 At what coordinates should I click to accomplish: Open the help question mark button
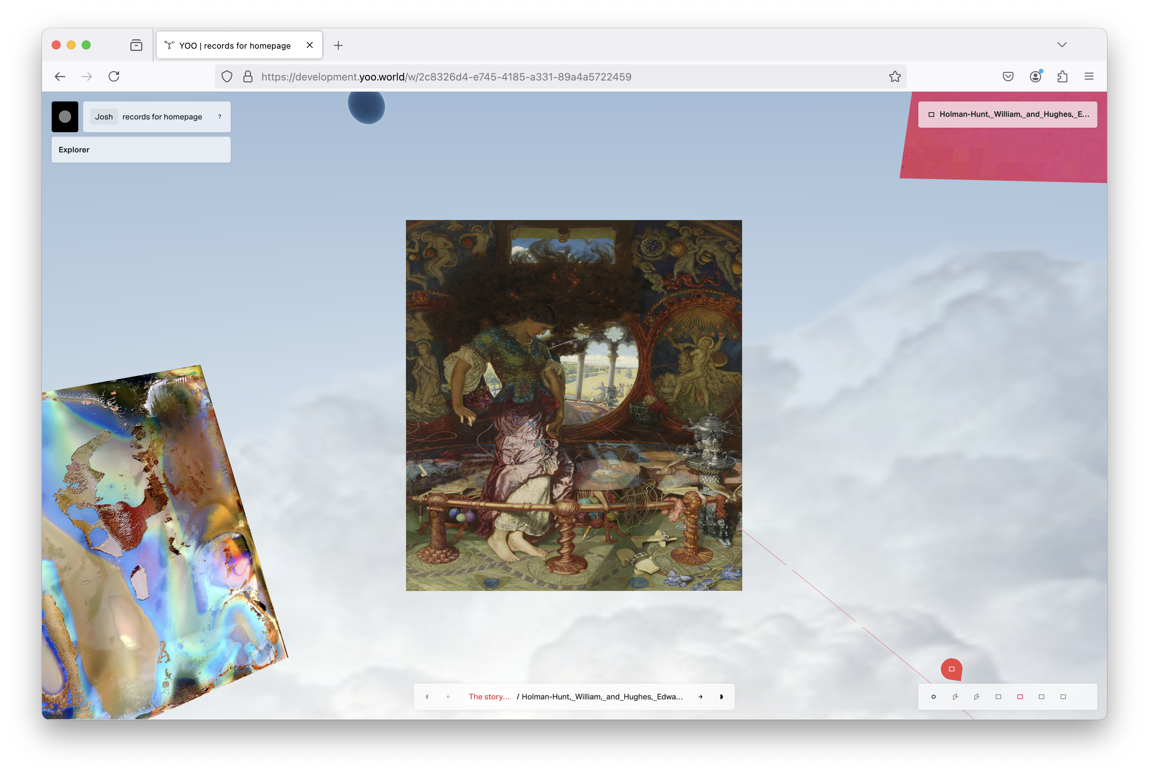point(219,117)
